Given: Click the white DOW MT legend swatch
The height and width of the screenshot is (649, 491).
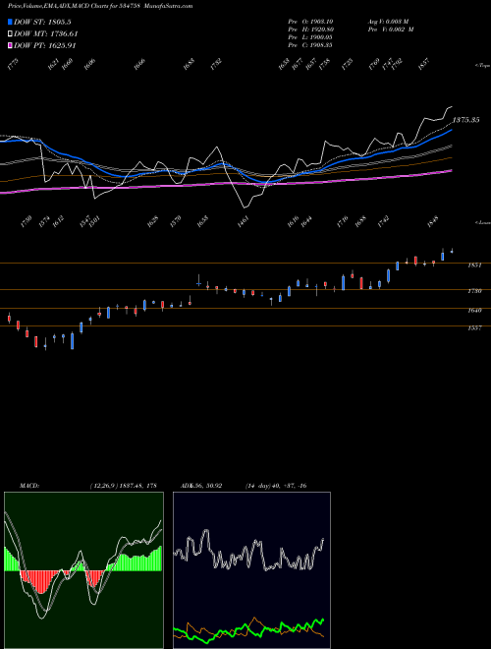Looking at the screenshot, I should tap(11, 34).
